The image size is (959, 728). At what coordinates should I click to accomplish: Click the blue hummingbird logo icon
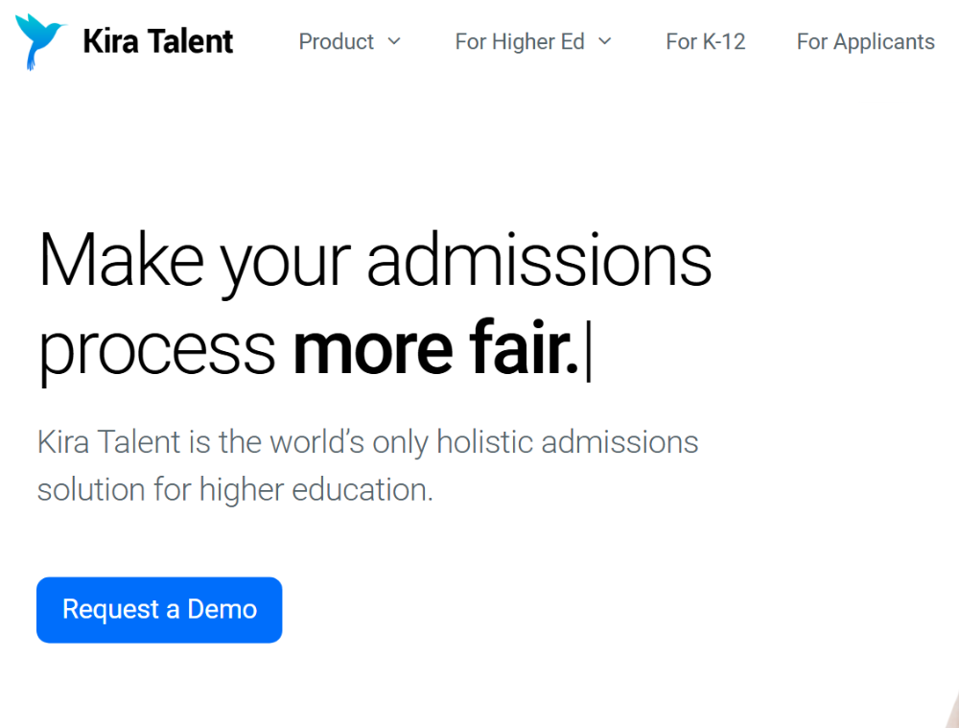(x=39, y=41)
